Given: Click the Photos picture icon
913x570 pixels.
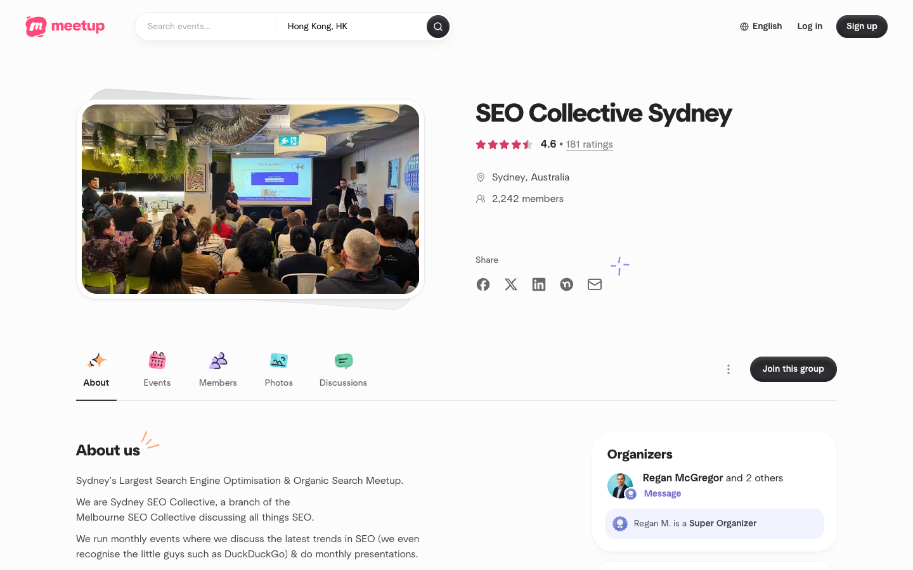Looking at the screenshot, I should pos(279,360).
